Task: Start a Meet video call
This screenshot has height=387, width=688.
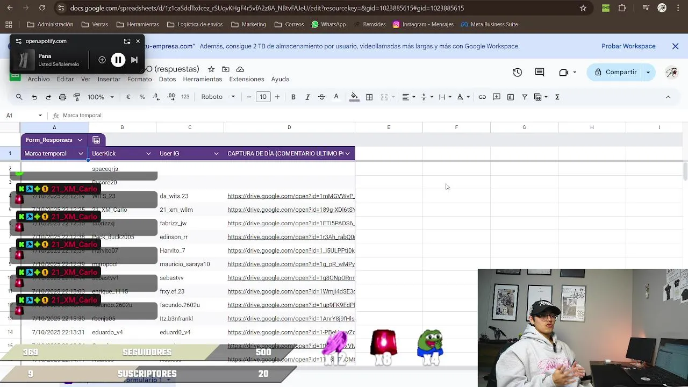Action: pyautogui.click(x=564, y=72)
